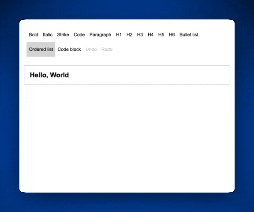The image size is (254, 212).
Task: Click empty area of the editor box
Action: [x=149, y=75]
